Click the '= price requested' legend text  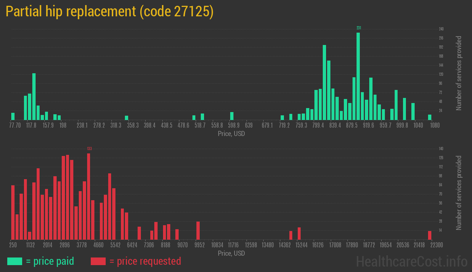tap(145, 261)
